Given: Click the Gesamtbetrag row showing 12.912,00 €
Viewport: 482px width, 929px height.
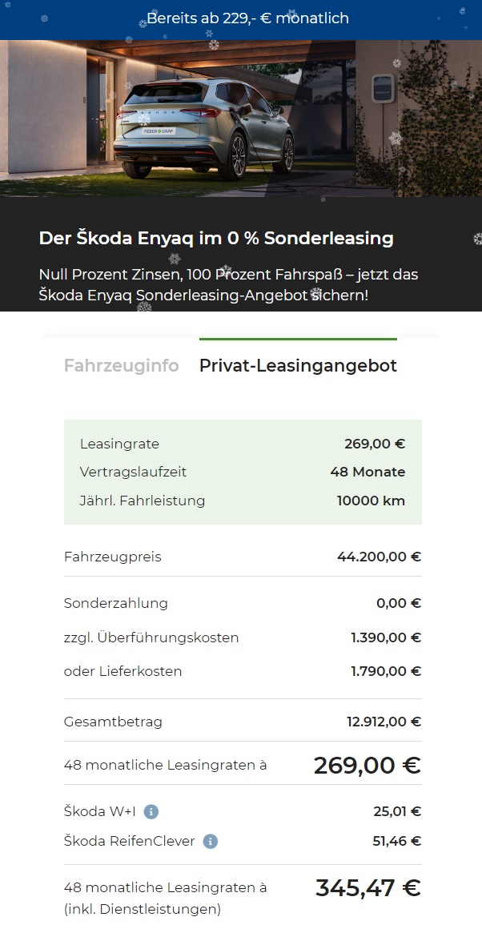Looking at the screenshot, I should coord(240,721).
